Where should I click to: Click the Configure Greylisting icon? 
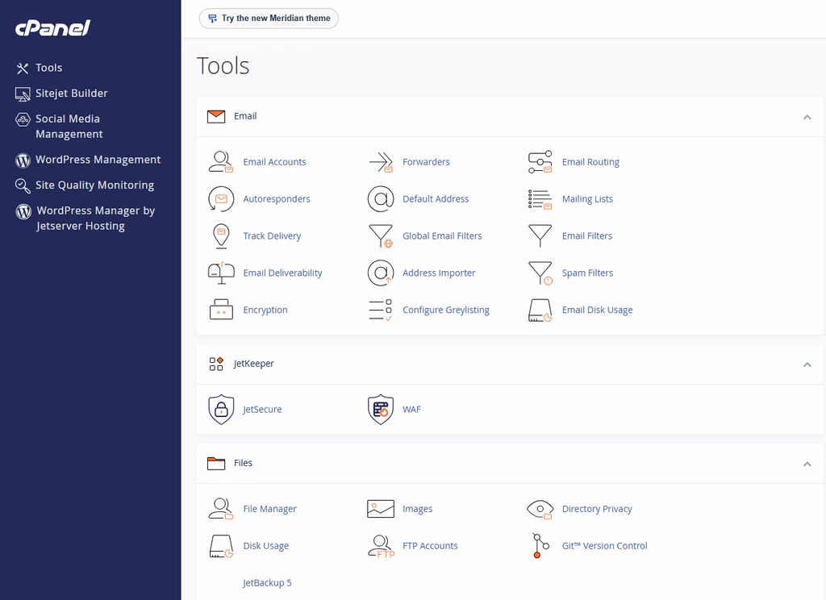(381, 310)
